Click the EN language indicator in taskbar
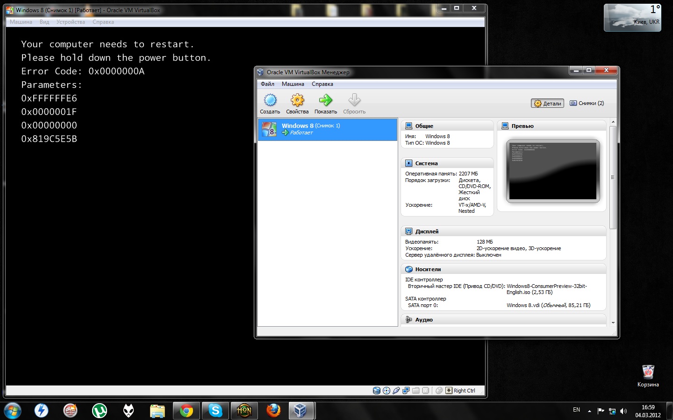 pyautogui.click(x=576, y=410)
